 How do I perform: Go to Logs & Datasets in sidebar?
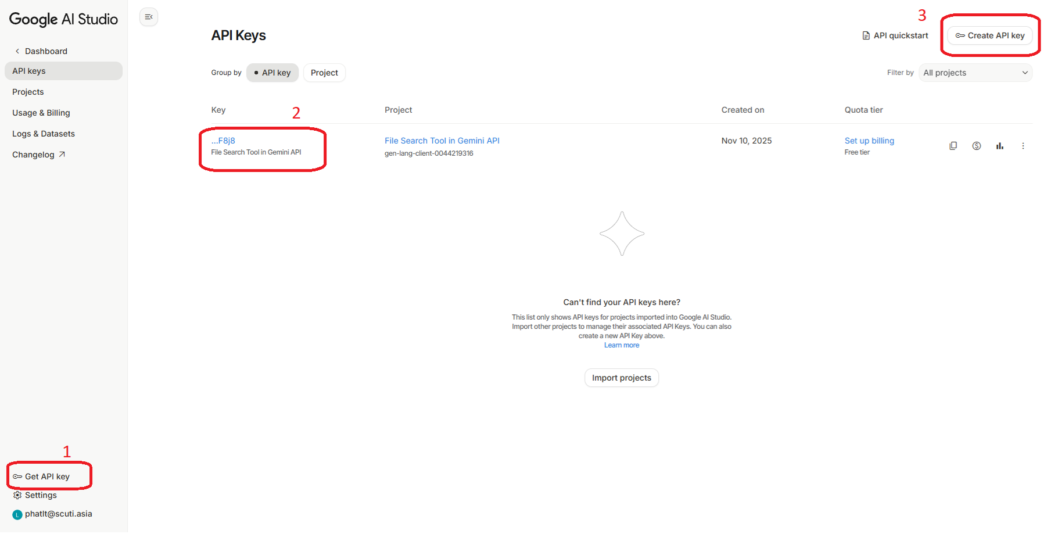tap(44, 133)
